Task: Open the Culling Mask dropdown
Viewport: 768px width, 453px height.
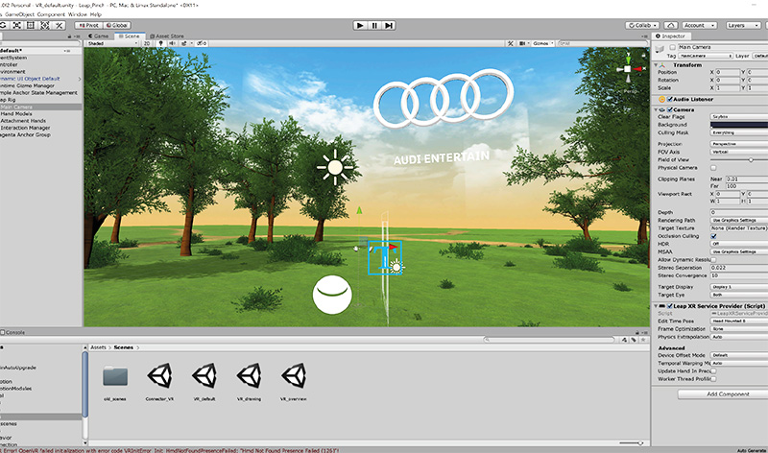Action: pyautogui.click(x=739, y=132)
